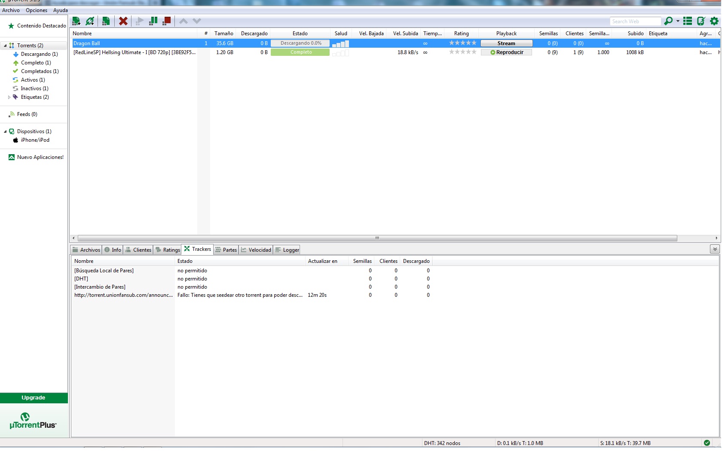Click scrollbar right arrow
Image resolution: width=722 pixels, height=451 pixels.
[716, 238]
